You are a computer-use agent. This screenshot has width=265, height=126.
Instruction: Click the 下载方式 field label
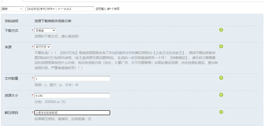coord(11,31)
